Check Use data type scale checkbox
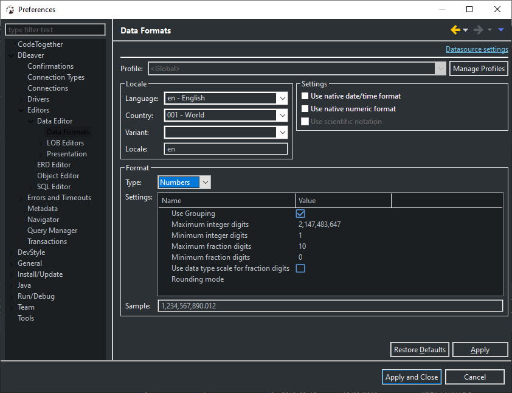Screen dimensions: 512x393 click(x=300, y=268)
